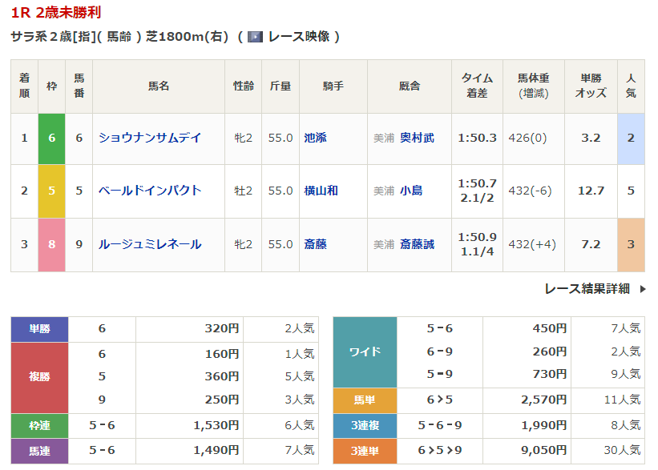The image size is (658, 470).
Task: Click trainer 小島's name
Action: (x=411, y=191)
